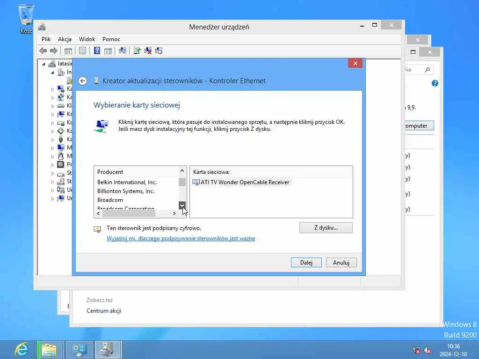This screenshot has width=479, height=359.
Task: Select 'Broadcom' manufacturer
Action: click(110, 200)
